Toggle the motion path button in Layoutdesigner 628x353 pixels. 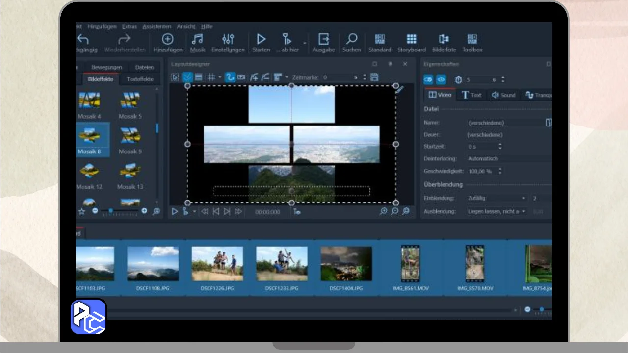230,77
